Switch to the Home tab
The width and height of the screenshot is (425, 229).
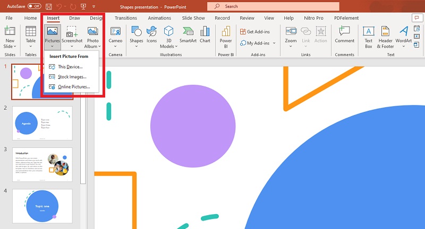click(x=30, y=18)
